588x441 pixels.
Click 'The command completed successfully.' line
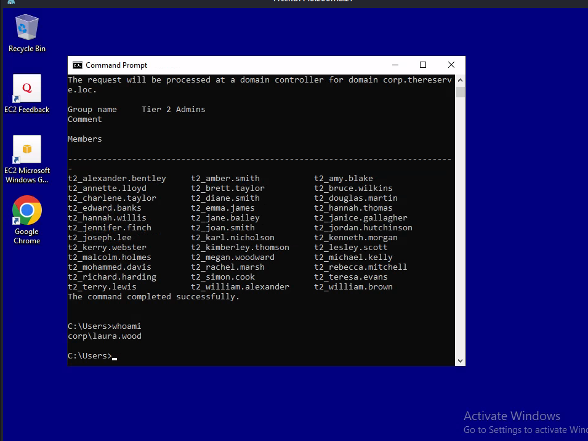[154, 297]
